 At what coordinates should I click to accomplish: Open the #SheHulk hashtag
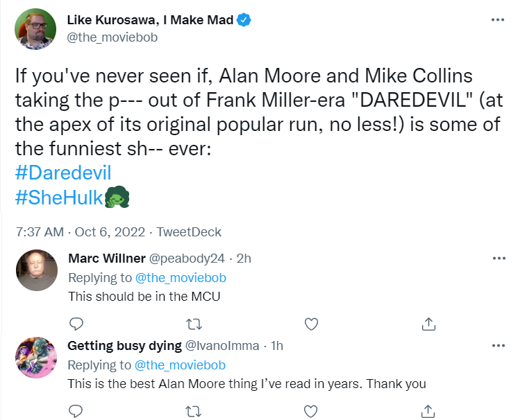(60, 198)
